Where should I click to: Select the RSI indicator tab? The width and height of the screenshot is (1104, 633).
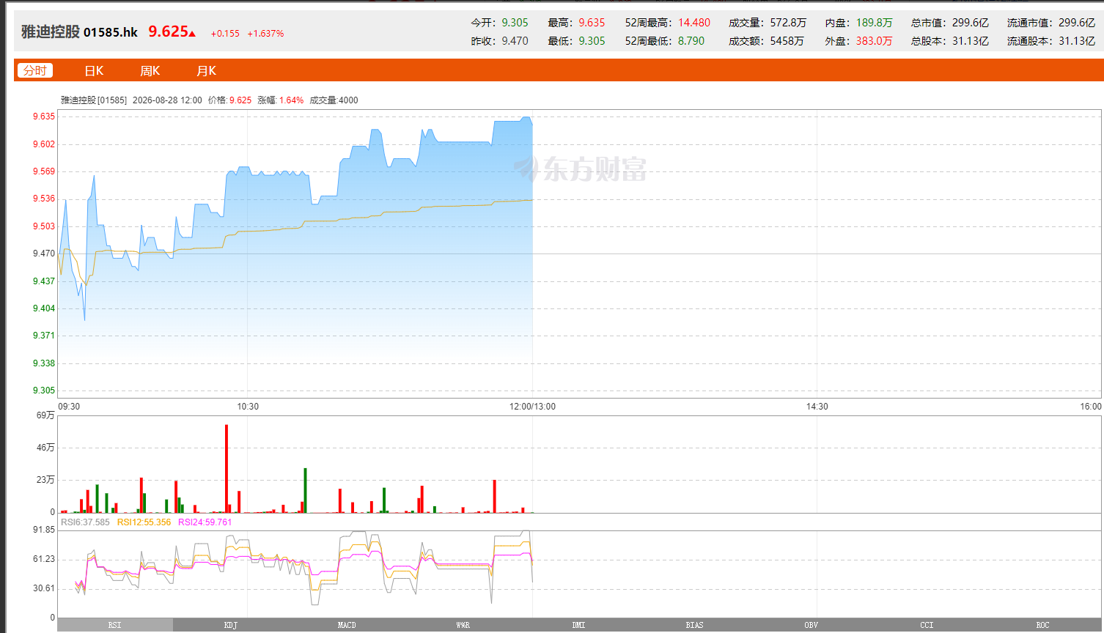(x=115, y=625)
